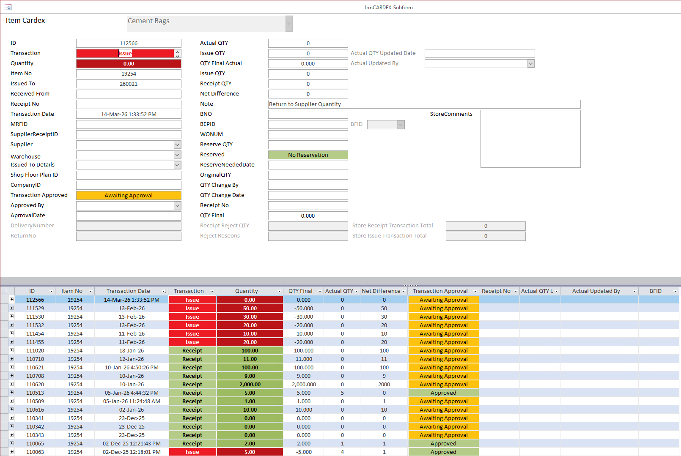Click the Issue cell in row 111530
The height and width of the screenshot is (456, 681).
(192, 317)
